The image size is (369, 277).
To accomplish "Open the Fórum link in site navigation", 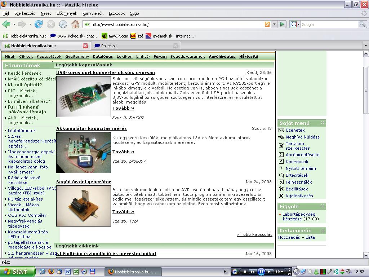I will 160,57.
